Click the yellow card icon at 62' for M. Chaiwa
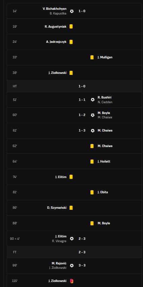The width and height of the screenshot is (143, 287). pos(92,146)
